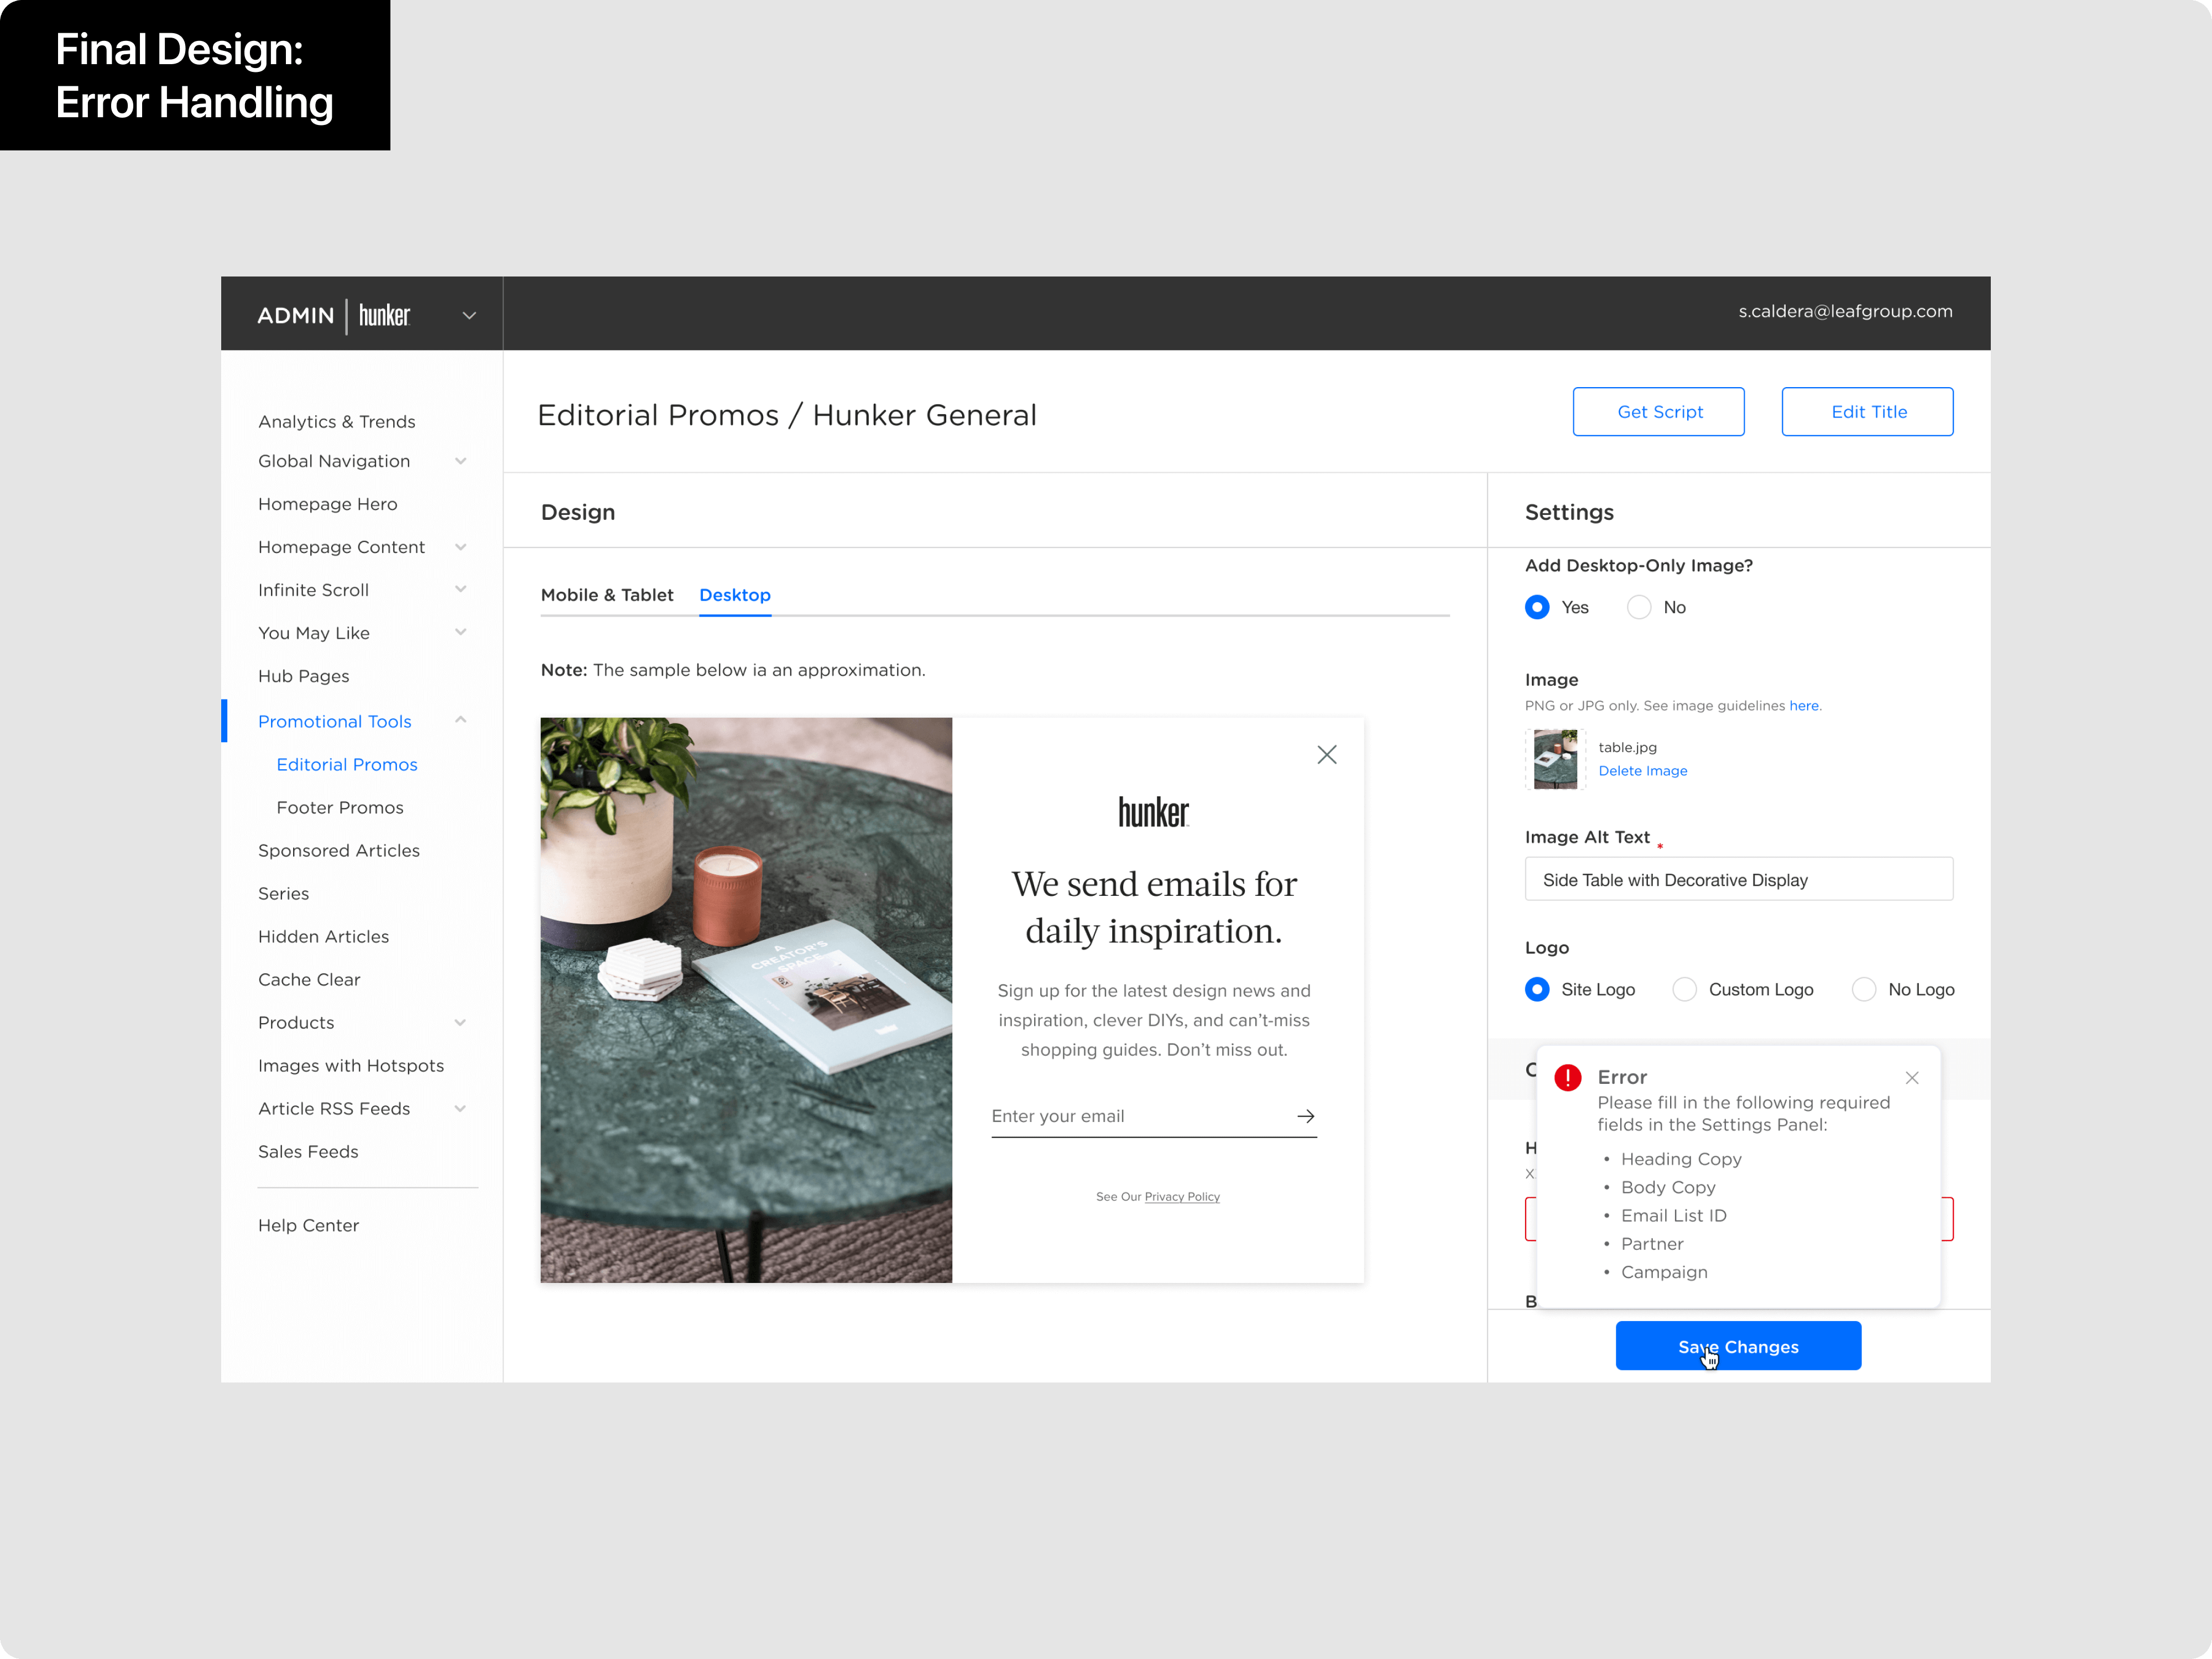The height and width of the screenshot is (1659, 2212).
Task: Collapse the Promotional Tools section
Action: [x=460, y=720]
